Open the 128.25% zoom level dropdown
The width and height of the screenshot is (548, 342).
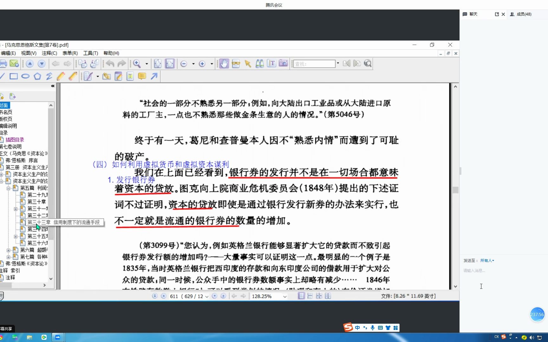(x=285, y=296)
